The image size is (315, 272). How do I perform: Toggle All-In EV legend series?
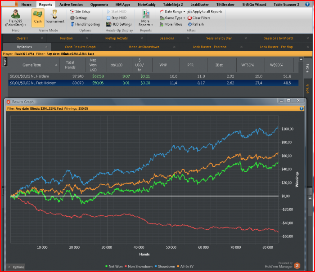[x=185, y=266]
